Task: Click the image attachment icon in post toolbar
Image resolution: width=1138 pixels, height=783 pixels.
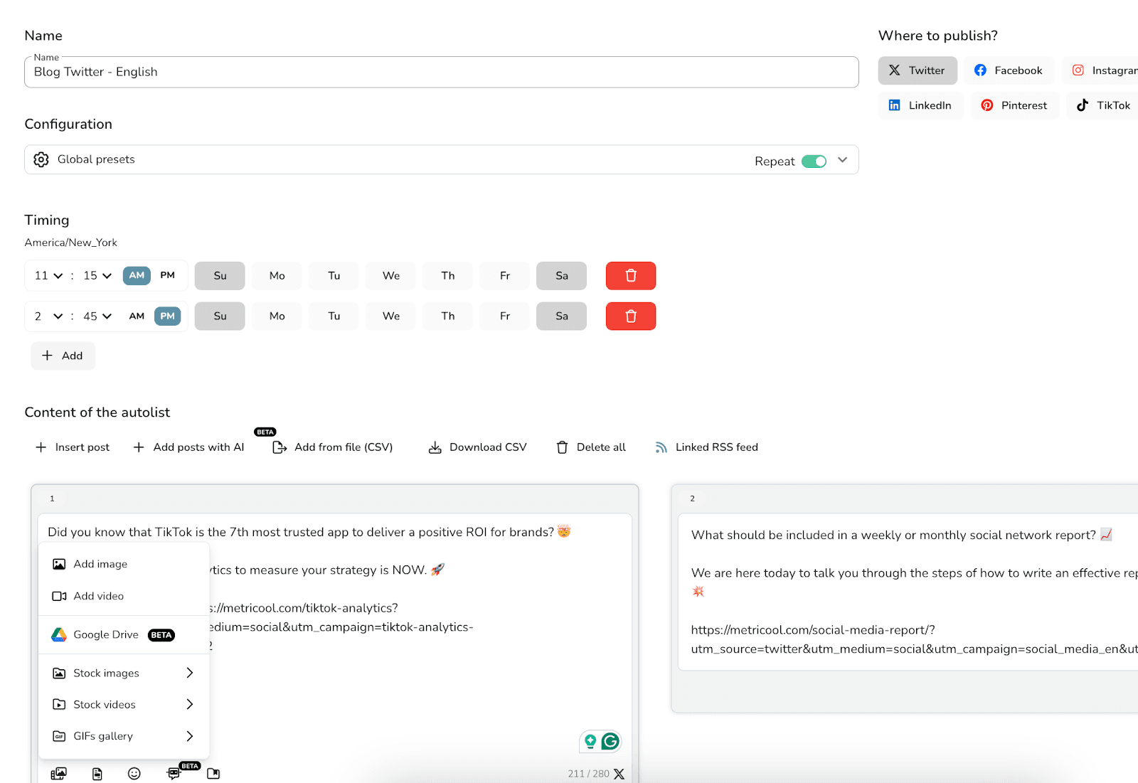Action: (59, 774)
